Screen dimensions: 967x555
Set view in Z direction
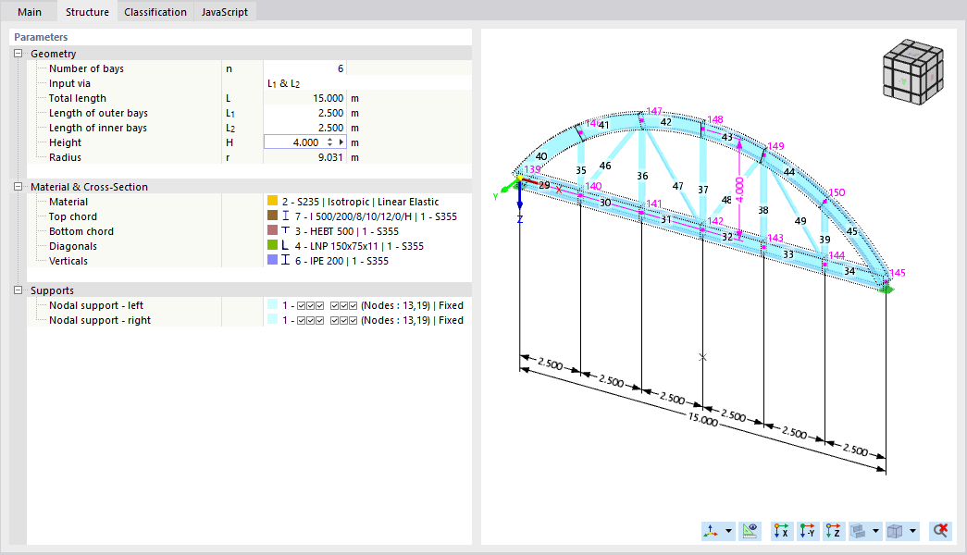833,531
